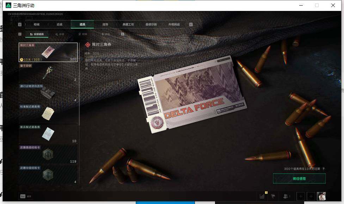Click the 三角洲行动 app icon in the title bar
344x204 pixels.
pyautogui.click(x=8, y=5)
